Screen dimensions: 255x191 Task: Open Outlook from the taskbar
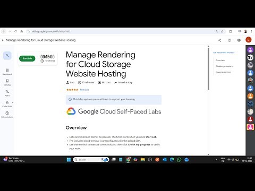[x=165, y=160]
